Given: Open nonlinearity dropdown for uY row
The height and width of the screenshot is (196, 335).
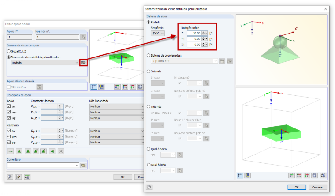Looking at the screenshot, I should pyautogui.click(x=117, y=112).
